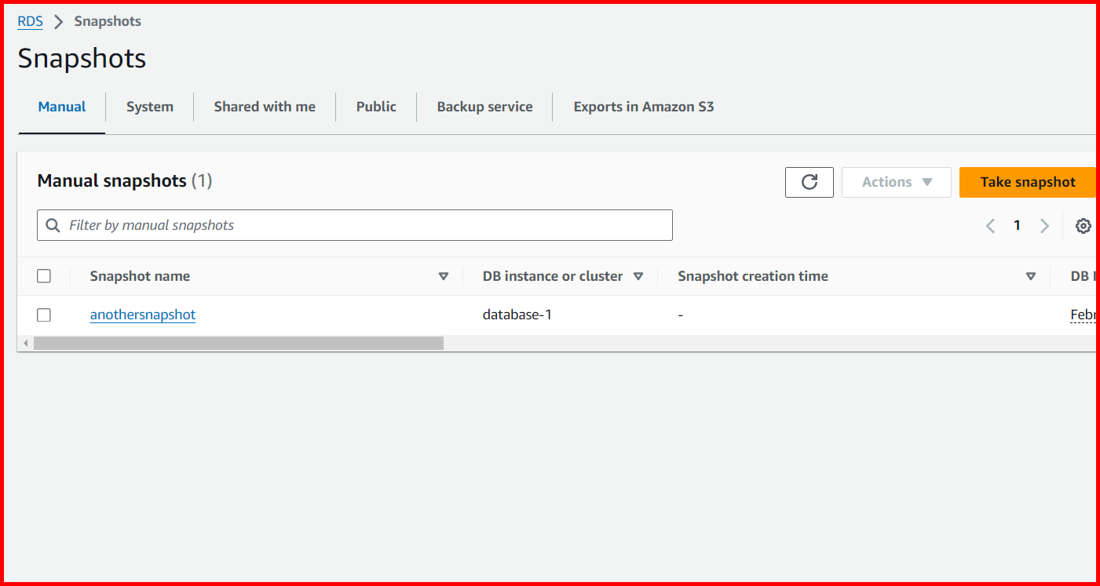Open the anothersnapshot details link
This screenshot has height=586, width=1100.
coord(142,314)
